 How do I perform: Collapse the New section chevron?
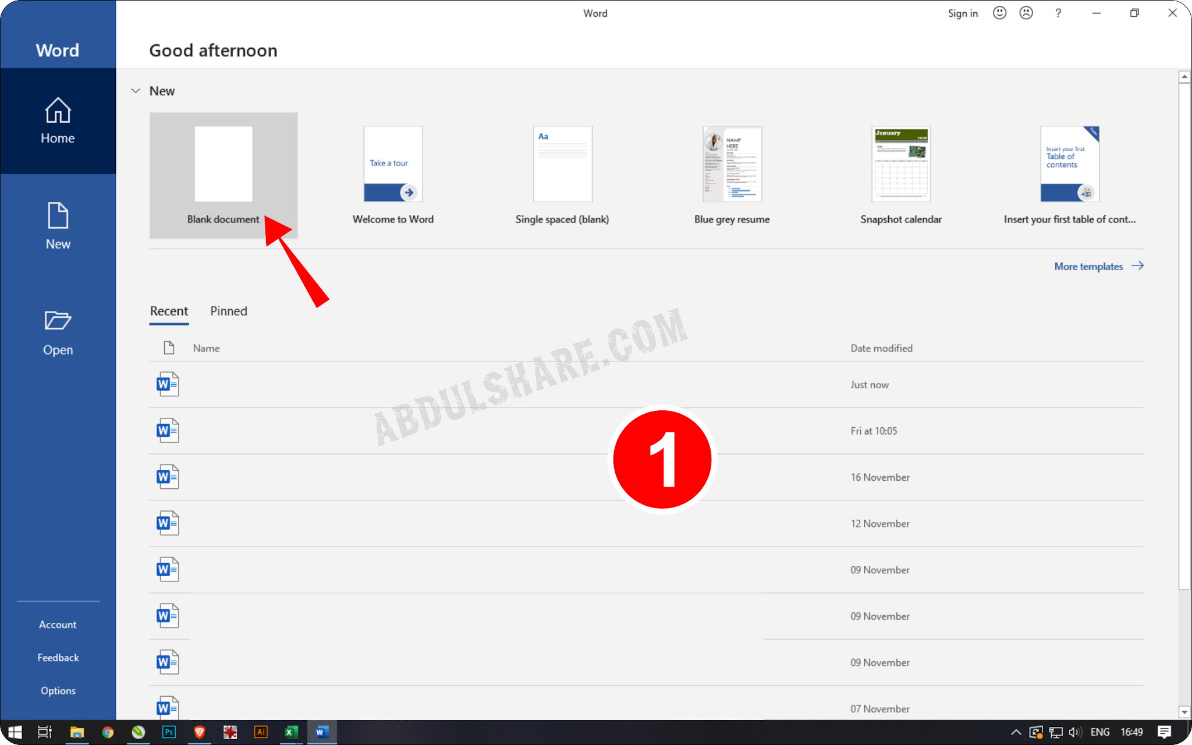click(136, 91)
